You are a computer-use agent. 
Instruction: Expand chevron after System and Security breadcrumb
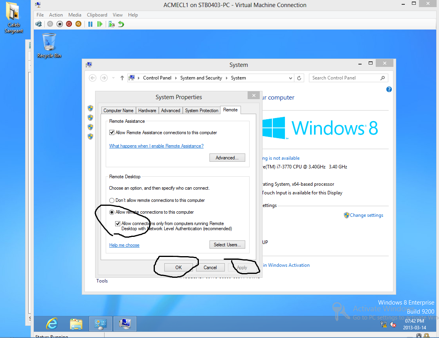click(x=226, y=78)
